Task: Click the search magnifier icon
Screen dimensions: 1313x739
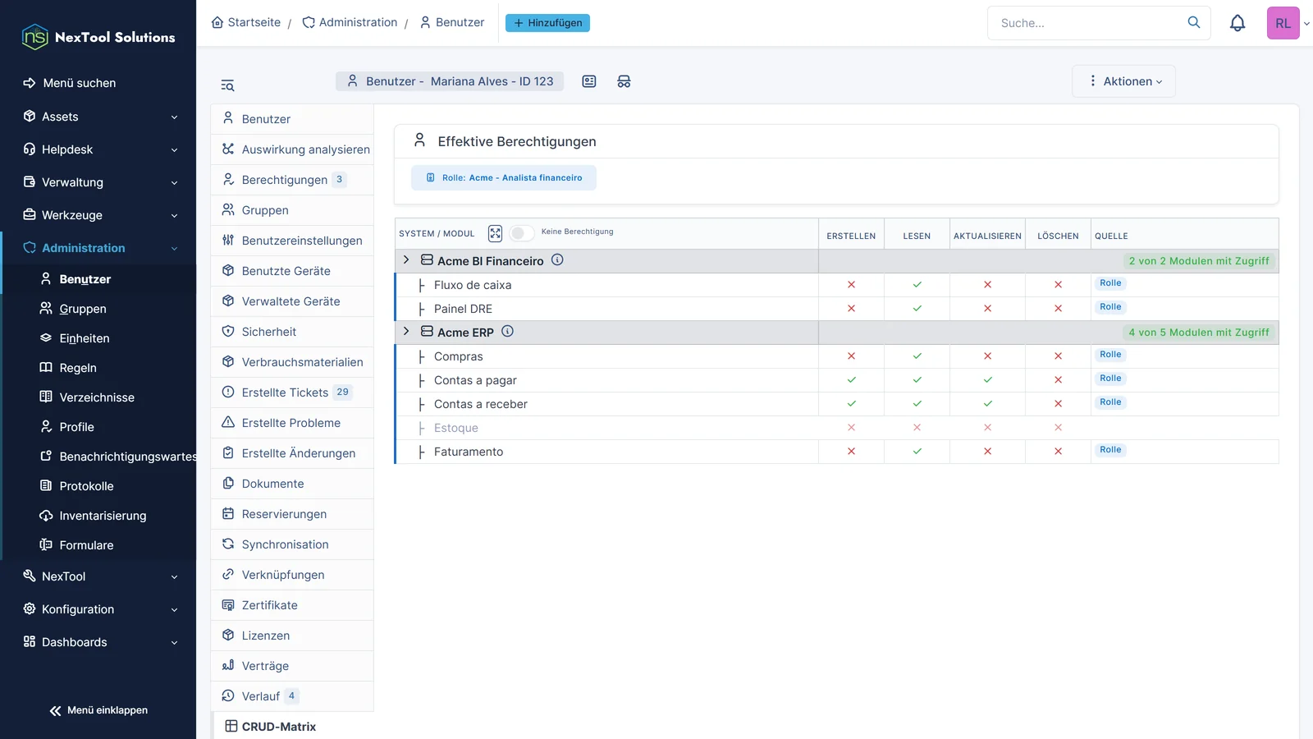Action: pos(1194,22)
